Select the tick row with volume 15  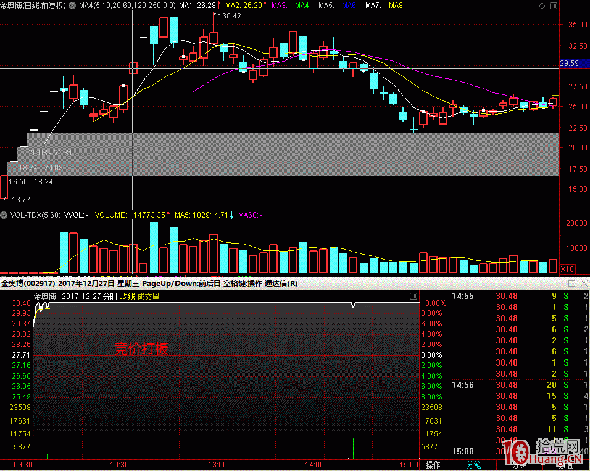point(520,396)
